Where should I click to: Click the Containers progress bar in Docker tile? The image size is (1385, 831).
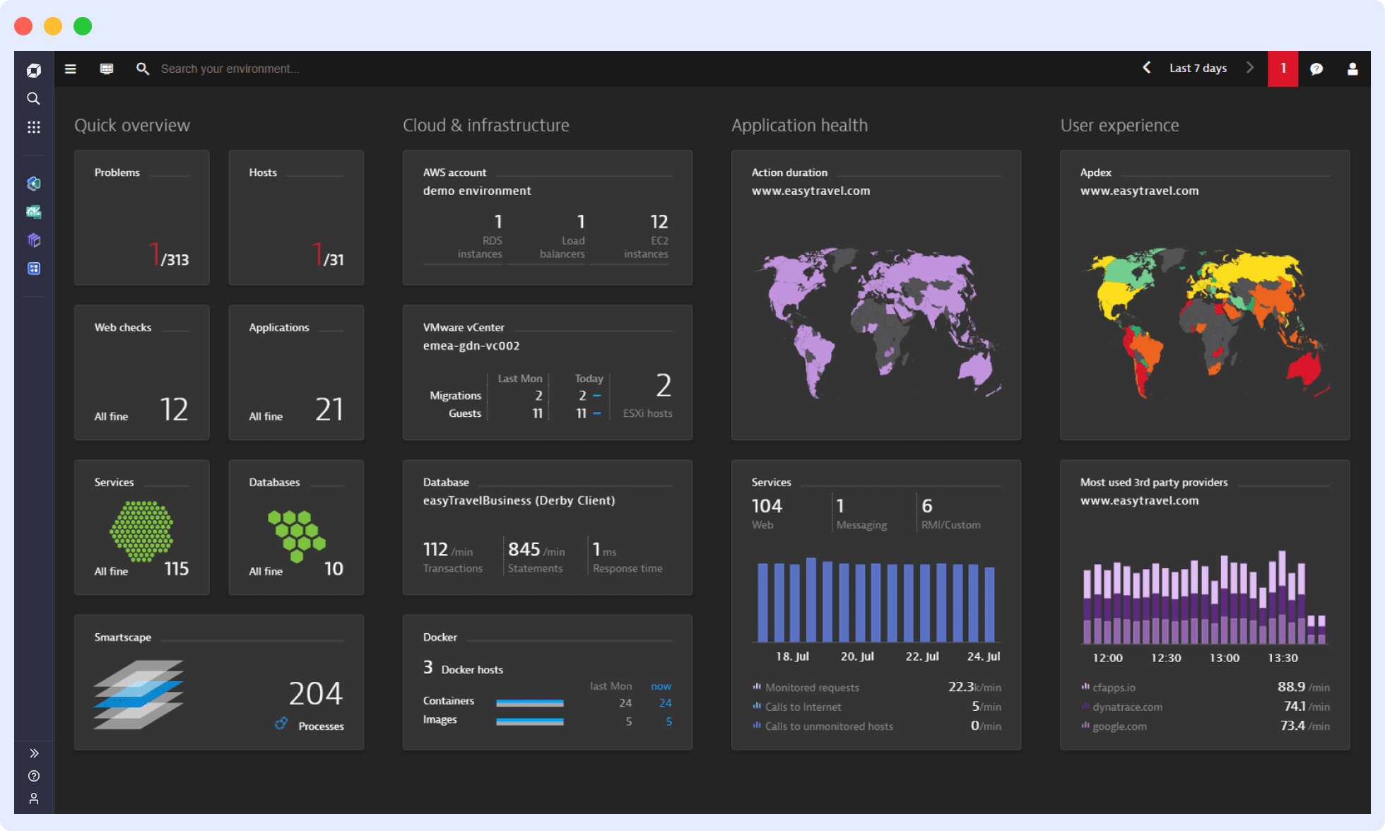coord(530,702)
